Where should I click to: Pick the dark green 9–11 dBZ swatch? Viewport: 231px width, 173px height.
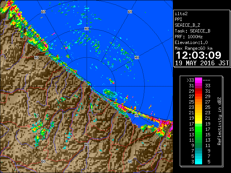coord(199,145)
